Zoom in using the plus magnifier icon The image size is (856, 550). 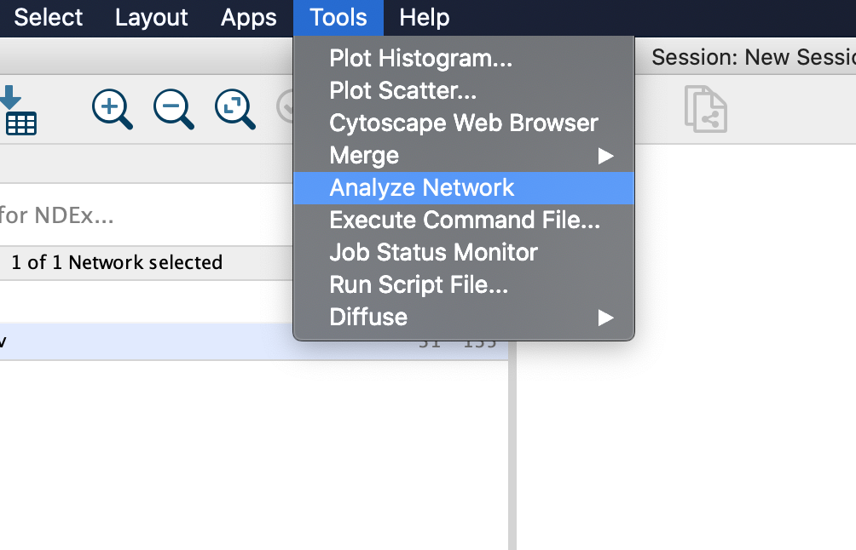click(x=112, y=110)
